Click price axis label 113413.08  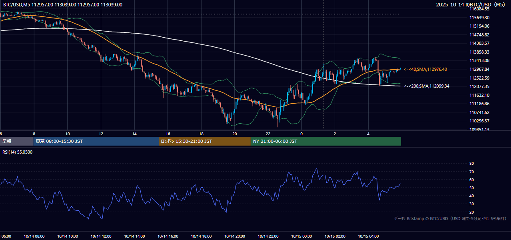[x=479, y=60]
